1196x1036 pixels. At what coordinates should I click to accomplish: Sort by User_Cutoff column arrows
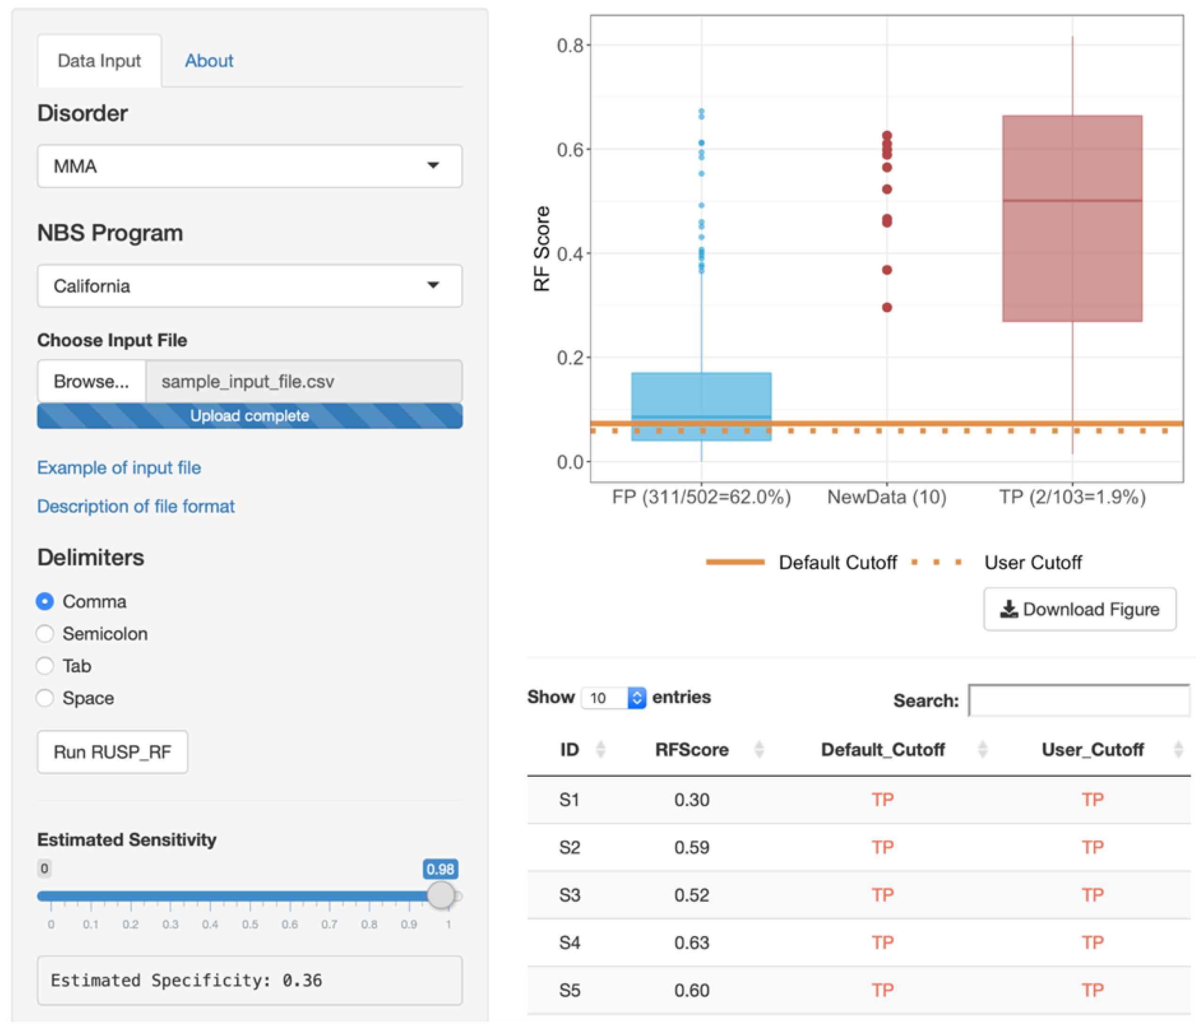coord(1178,749)
